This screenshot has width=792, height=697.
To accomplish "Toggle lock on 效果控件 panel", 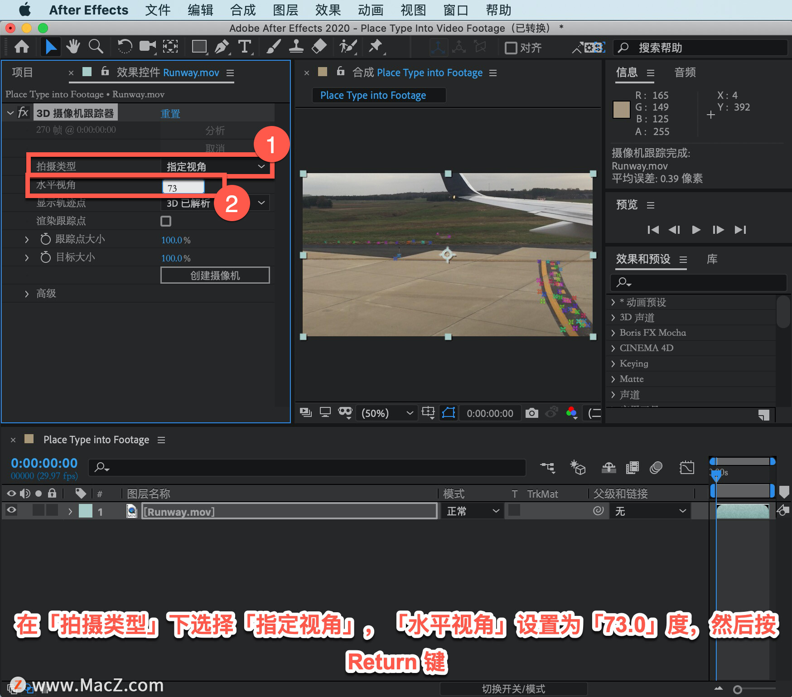I will [x=105, y=71].
